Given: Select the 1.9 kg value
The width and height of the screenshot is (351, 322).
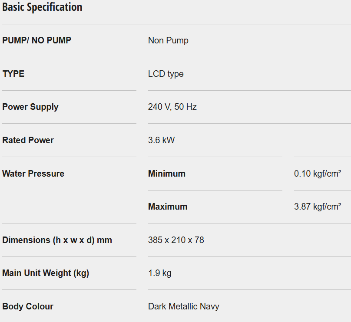Looking at the screenshot, I should click(x=159, y=273).
